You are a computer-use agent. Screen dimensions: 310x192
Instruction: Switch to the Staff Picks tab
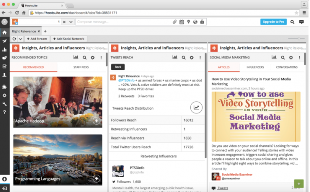pos(81,67)
